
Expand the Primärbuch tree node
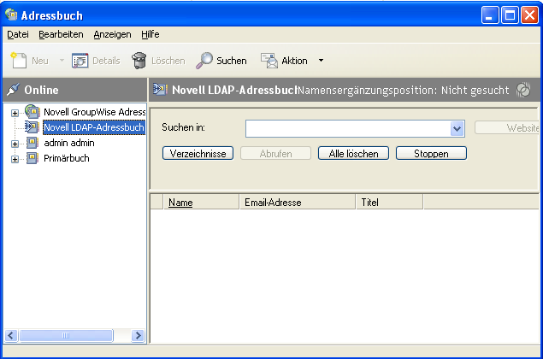coord(15,159)
